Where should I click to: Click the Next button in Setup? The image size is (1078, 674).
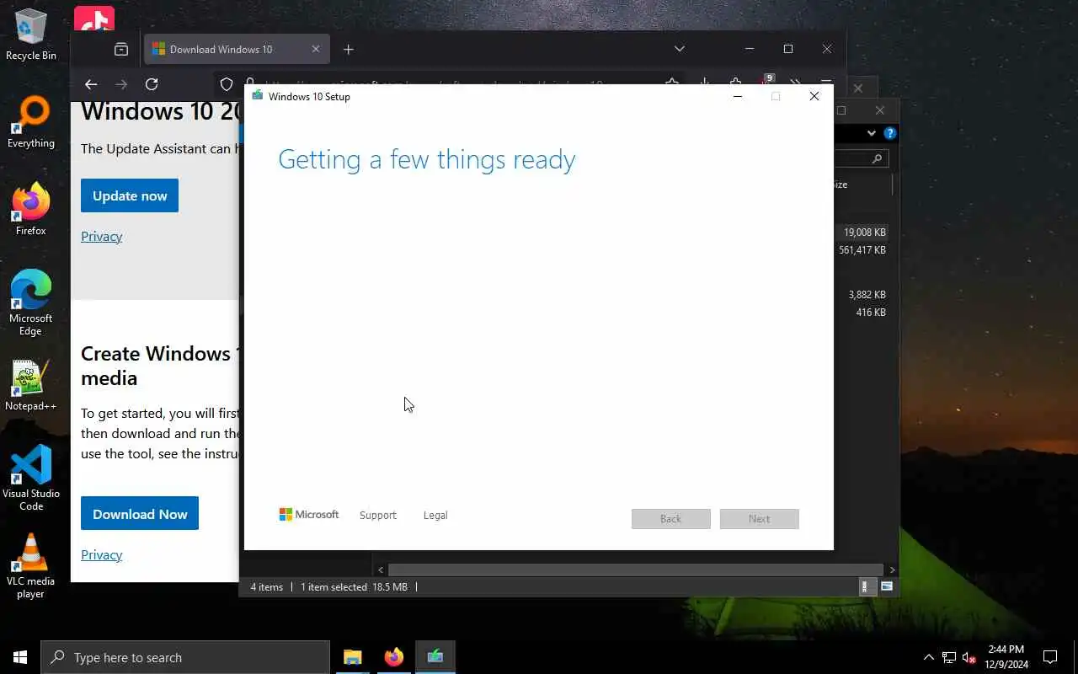coord(759,519)
